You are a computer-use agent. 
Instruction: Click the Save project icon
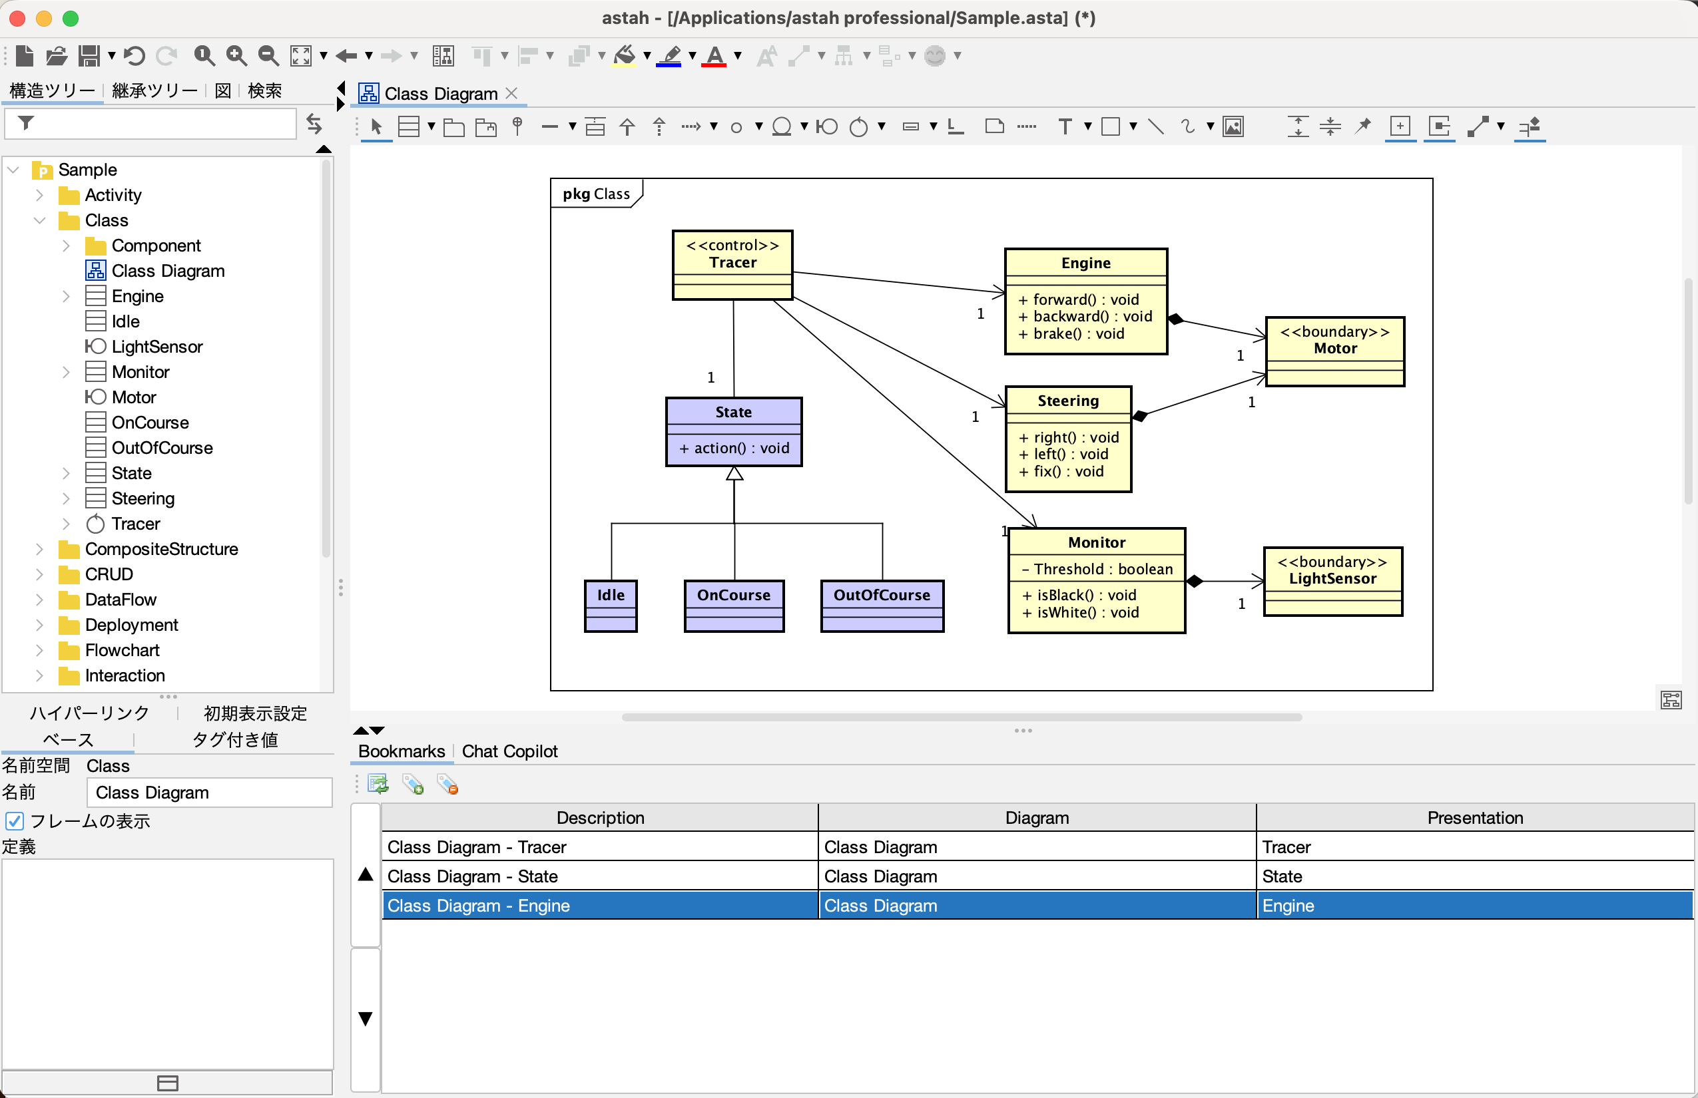click(89, 56)
